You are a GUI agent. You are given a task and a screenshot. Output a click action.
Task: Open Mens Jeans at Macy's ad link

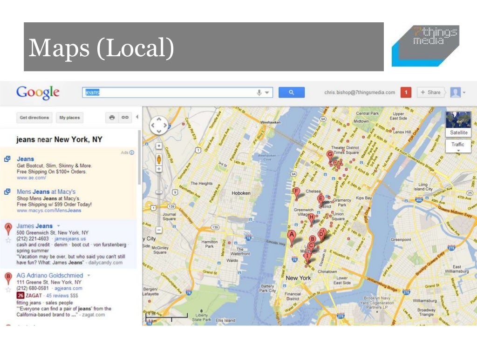coord(46,192)
